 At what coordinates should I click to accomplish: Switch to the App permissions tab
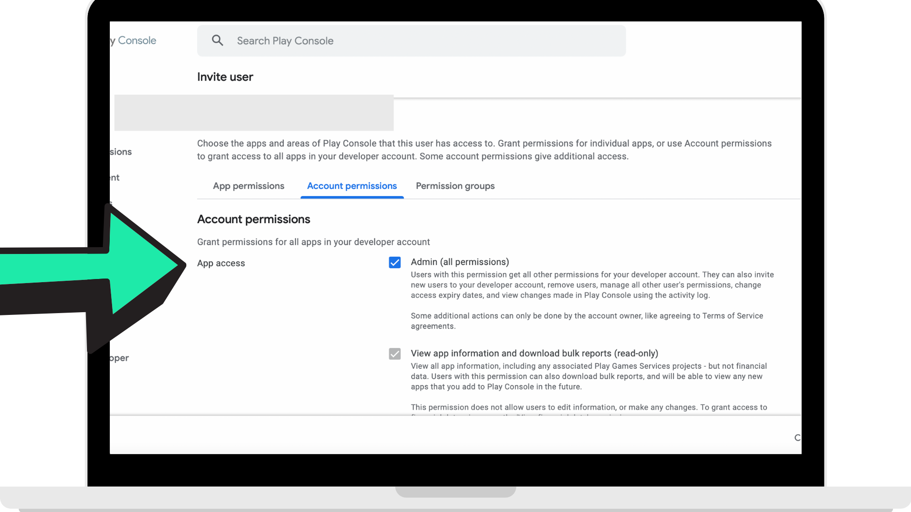248,186
